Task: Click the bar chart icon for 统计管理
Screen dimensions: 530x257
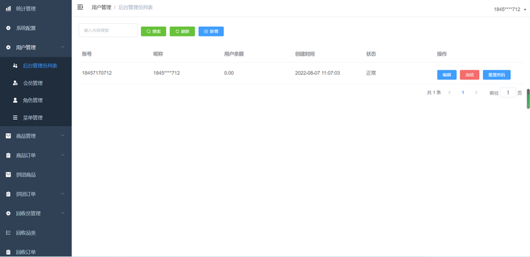Action: coord(9,9)
